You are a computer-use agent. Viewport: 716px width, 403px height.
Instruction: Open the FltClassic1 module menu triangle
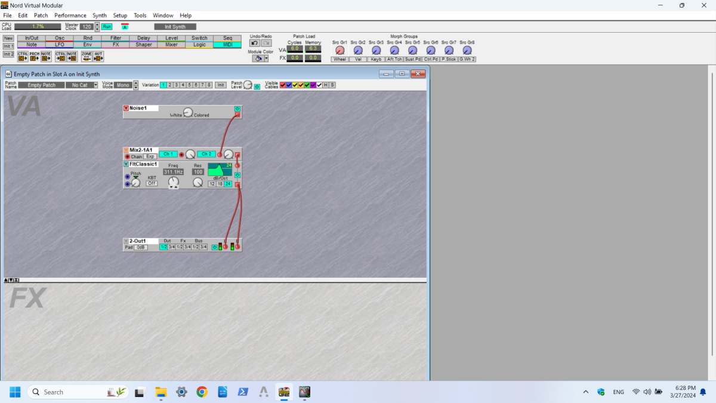(x=126, y=164)
